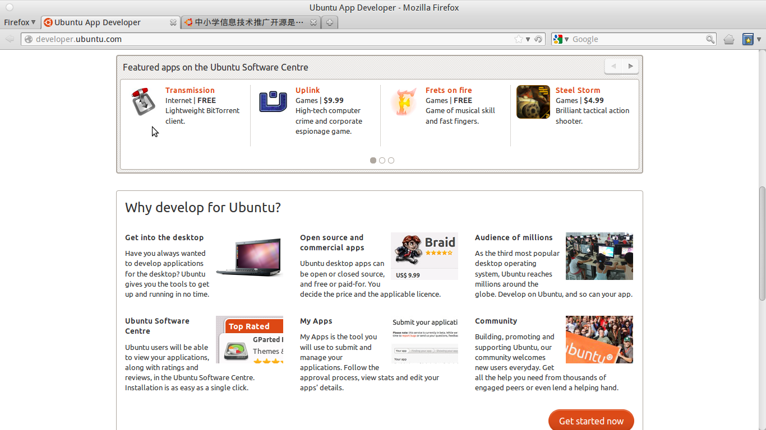Click the Submit your application thumbnail

424,339
